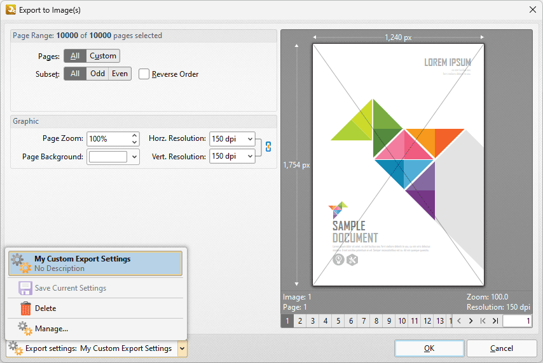
Task: Choose My Custom Export Settings preset
Action: pyautogui.click(x=95, y=263)
